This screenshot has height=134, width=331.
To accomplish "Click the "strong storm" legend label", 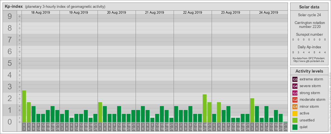I will pyautogui.click(x=310, y=93).
